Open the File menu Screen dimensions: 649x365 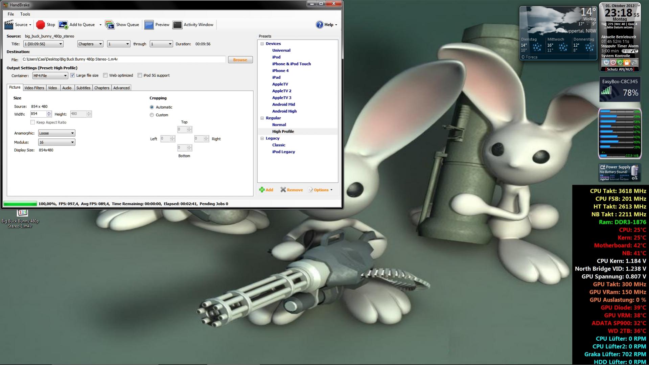11,14
